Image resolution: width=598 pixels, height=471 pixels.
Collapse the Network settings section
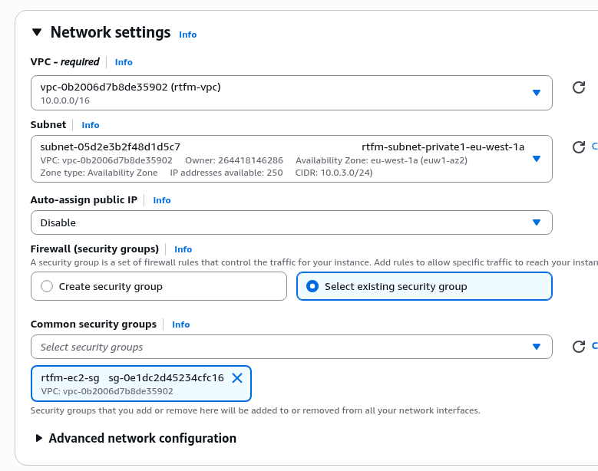pos(37,33)
